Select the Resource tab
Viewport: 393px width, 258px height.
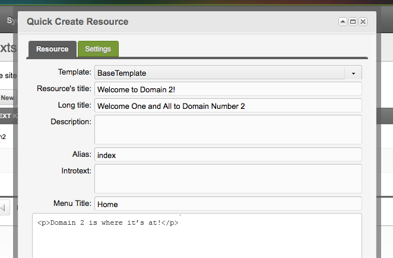52,49
